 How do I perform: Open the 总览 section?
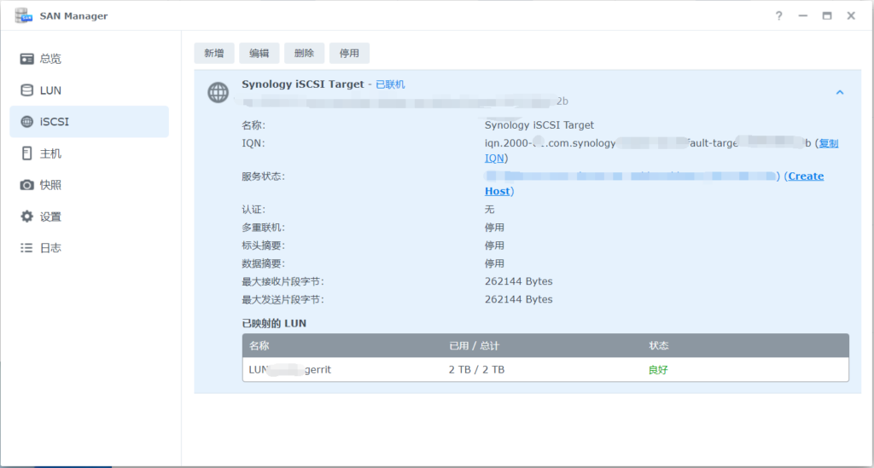[x=89, y=59]
